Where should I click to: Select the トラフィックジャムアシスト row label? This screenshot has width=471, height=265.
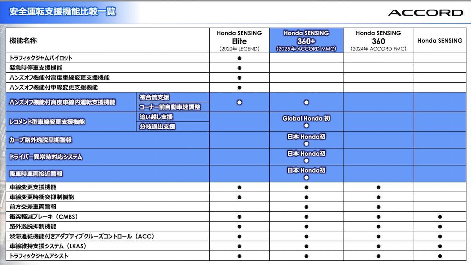pos(38,256)
